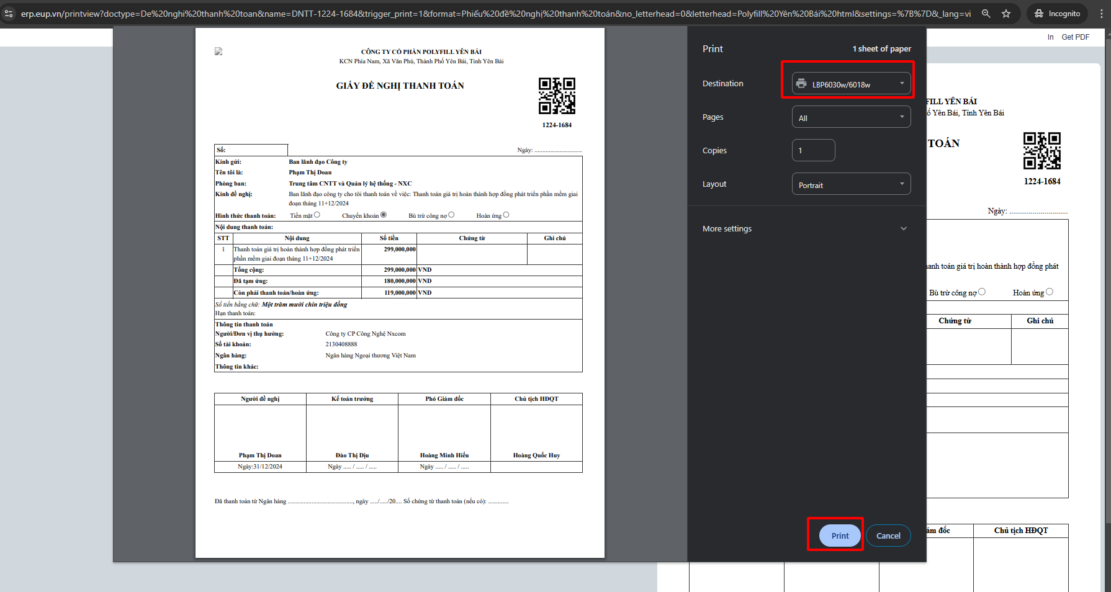Click the site information icon in address bar
Screen dimensions: 1111x592
point(9,13)
